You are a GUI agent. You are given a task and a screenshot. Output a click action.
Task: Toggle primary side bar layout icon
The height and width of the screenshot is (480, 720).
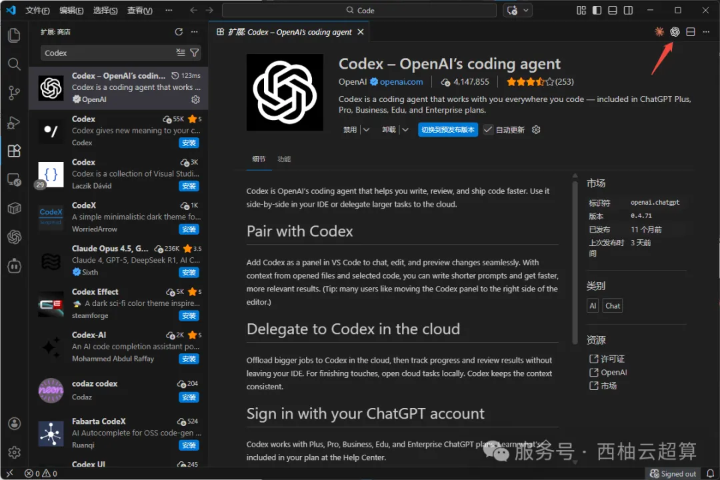point(597,10)
